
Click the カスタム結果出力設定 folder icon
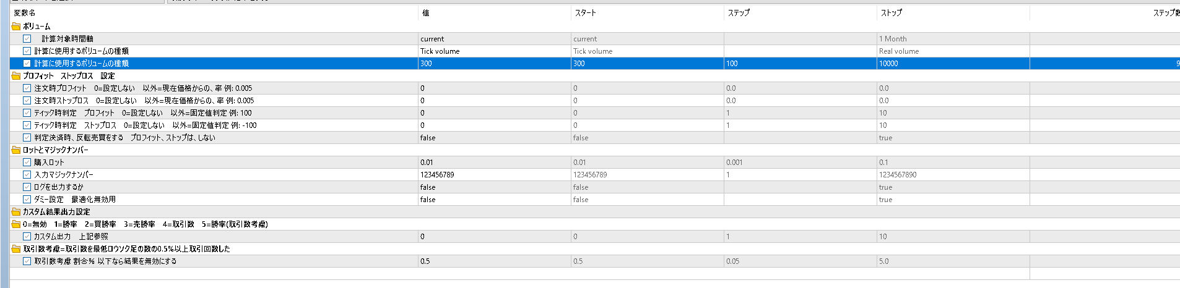point(16,212)
